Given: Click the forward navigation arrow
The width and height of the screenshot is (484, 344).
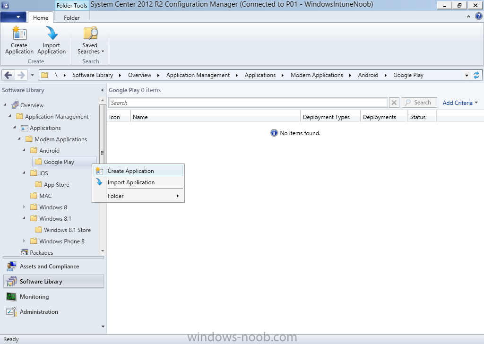Looking at the screenshot, I should click(x=21, y=75).
